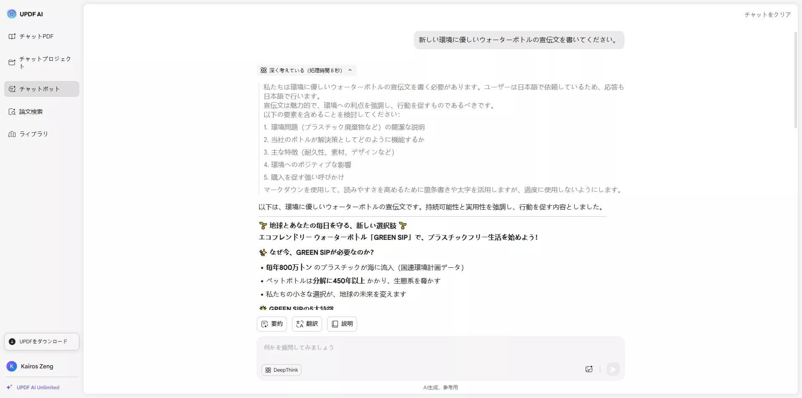The height and width of the screenshot is (398, 802).
Task: Toggle the DeepThink mode button
Action: click(x=282, y=370)
